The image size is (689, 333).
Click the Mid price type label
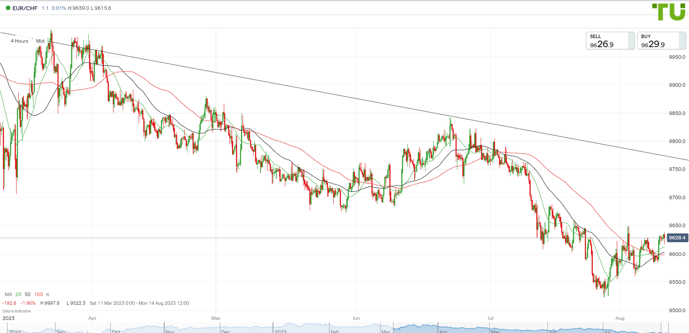pyautogui.click(x=40, y=41)
